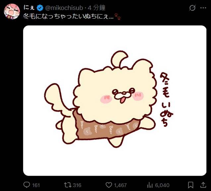The height and width of the screenshot is (191, 211).
Task: Click the paw prints emoji in tweet
Action: (117, 17)
